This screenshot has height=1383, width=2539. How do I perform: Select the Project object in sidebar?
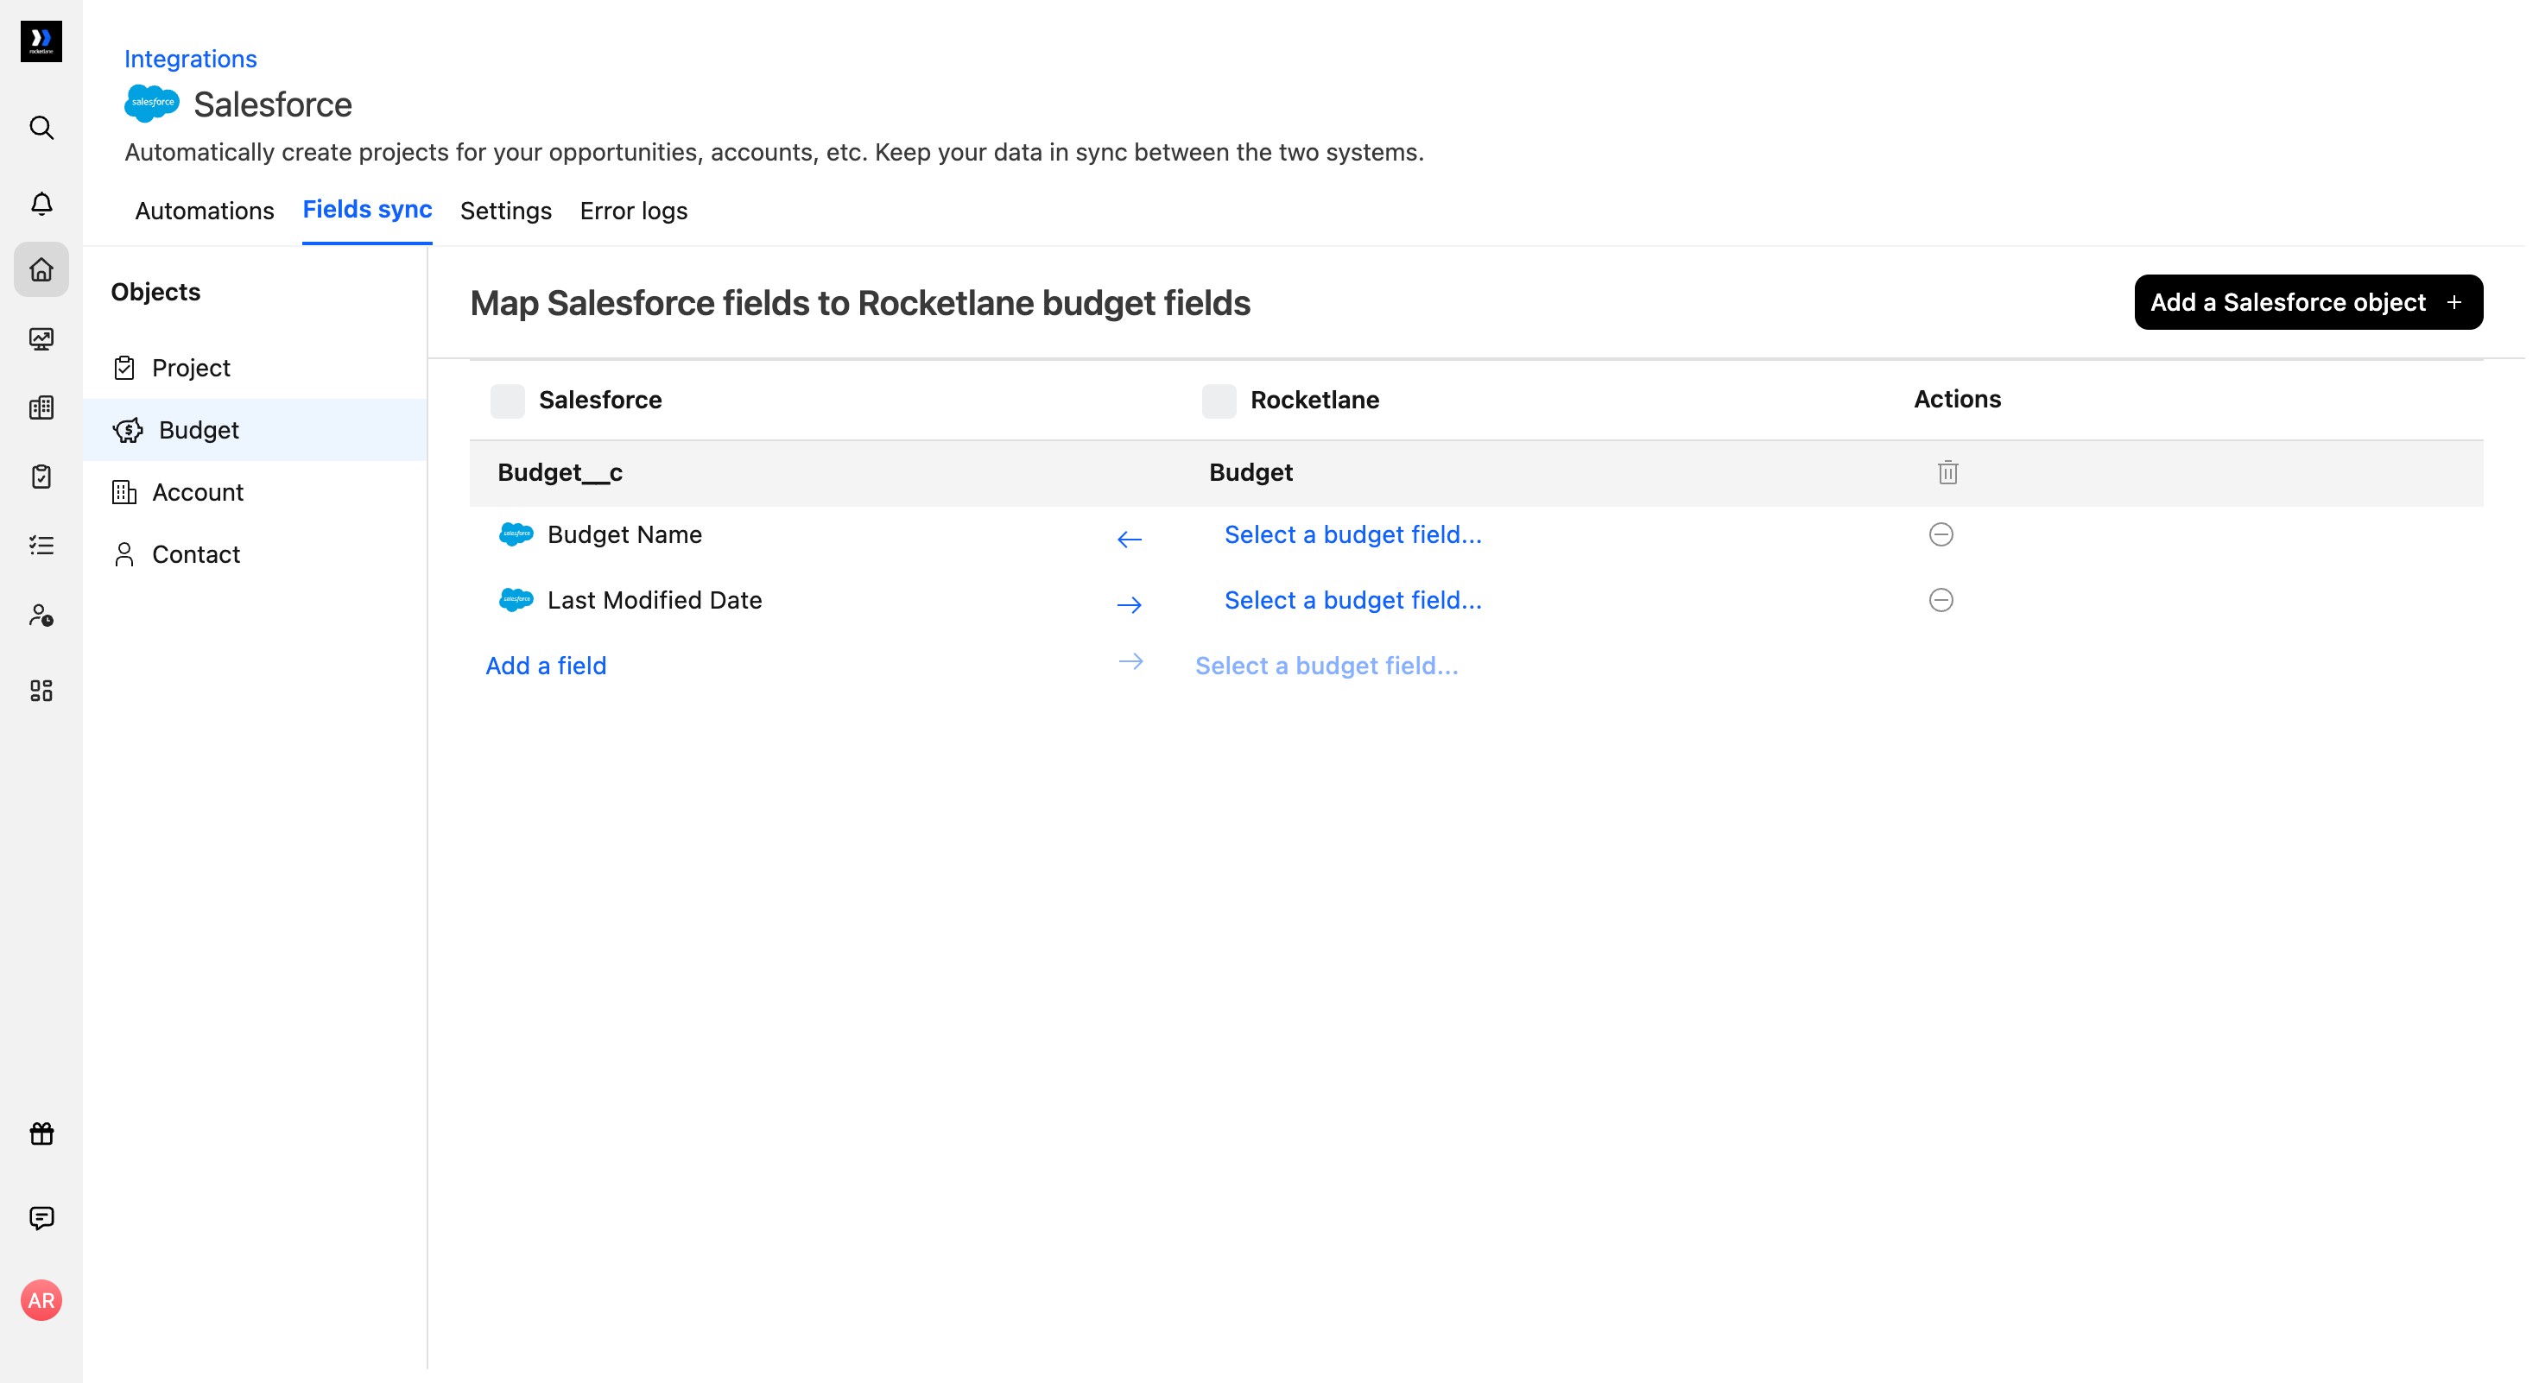coord(256,368)
